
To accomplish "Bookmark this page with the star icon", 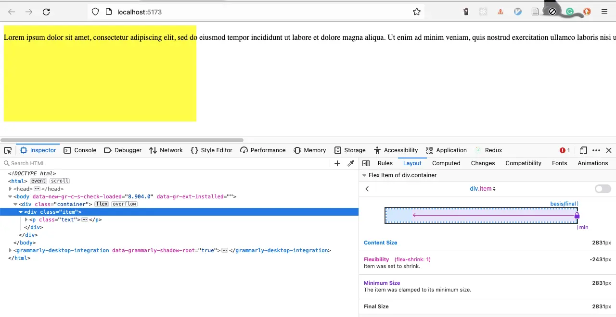I will pyautogui.click(x=417, y=12).
